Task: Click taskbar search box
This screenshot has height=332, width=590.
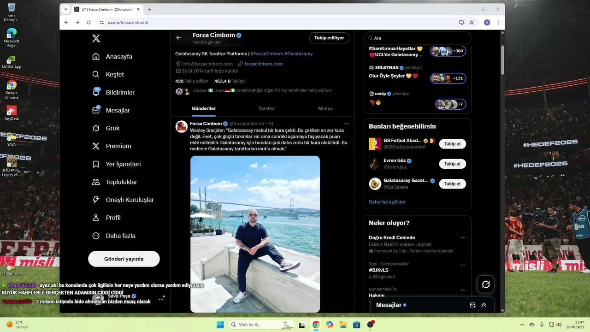Action: click(x=262, y=325)
